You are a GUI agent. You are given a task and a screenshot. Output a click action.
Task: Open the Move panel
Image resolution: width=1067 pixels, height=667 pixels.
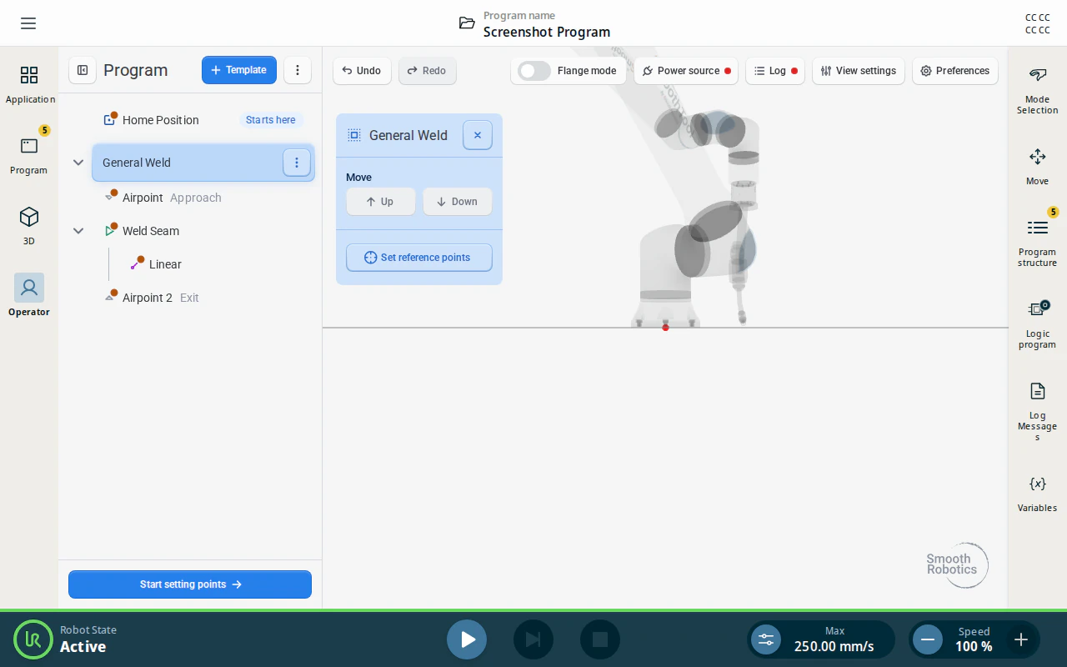point(1037,167)
